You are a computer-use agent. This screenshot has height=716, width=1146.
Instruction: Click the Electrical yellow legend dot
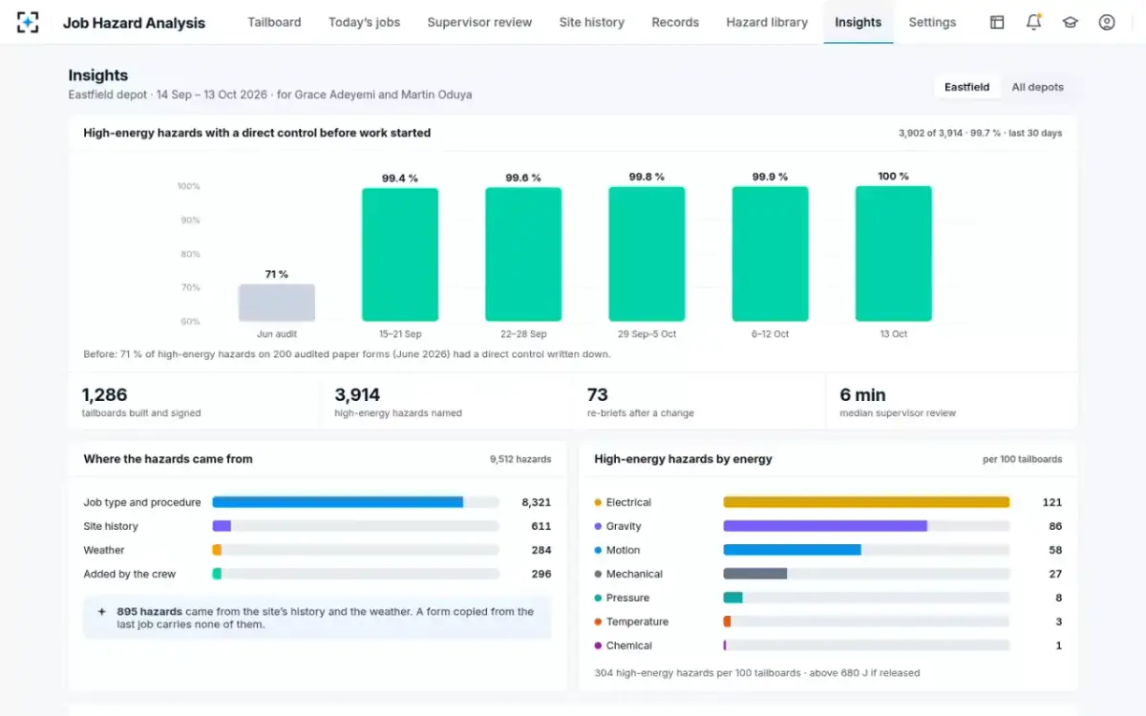(598, 502)
